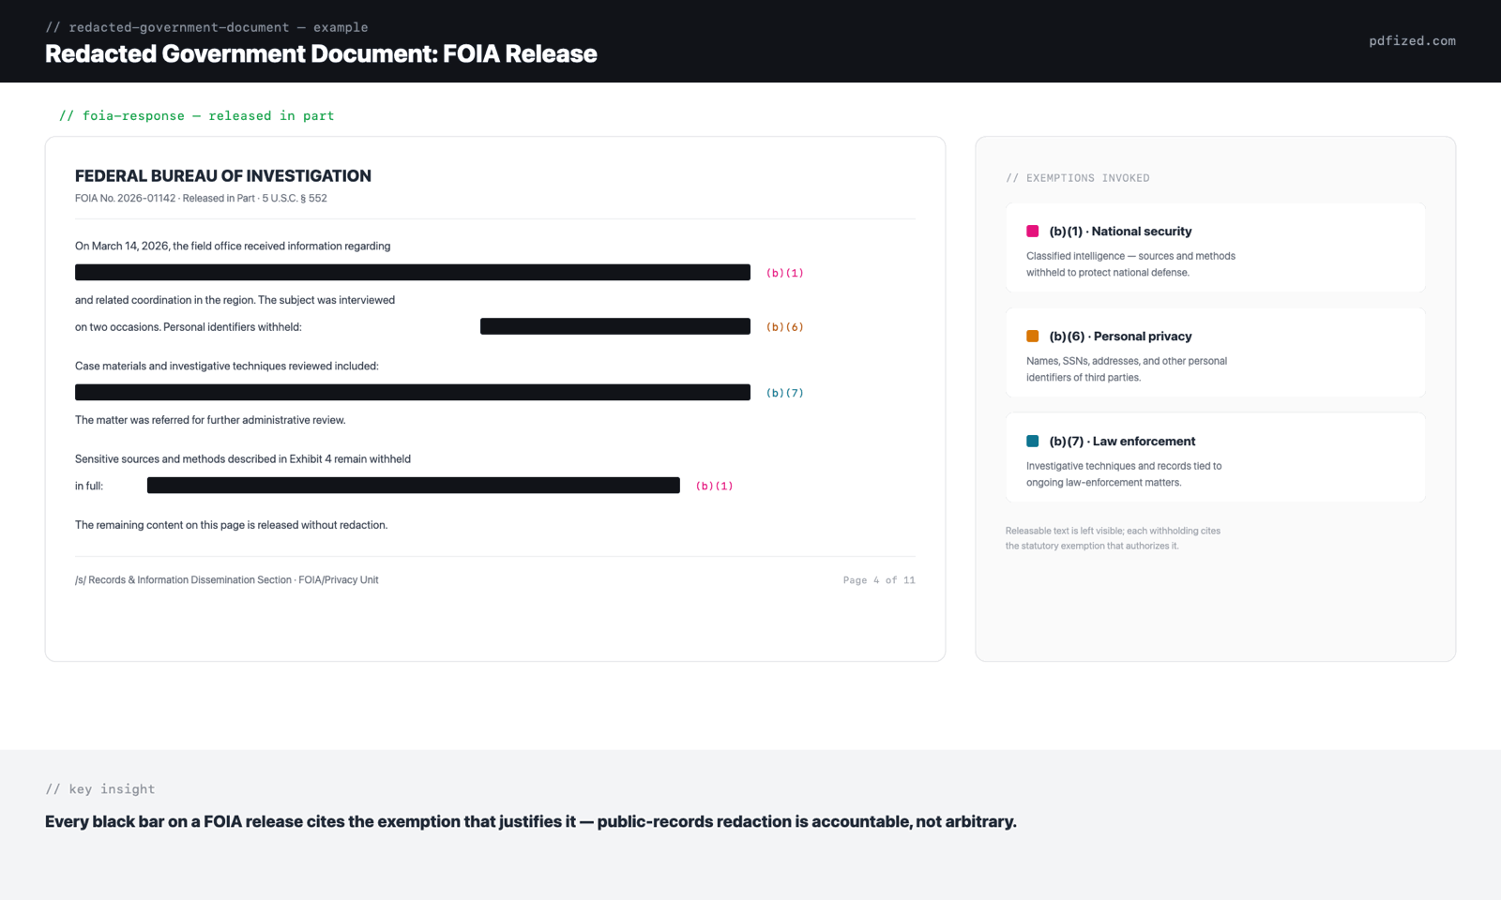
Task: Click the '// EXEMPTIONS INVOKED' panel header
Action: [x=1078, y=177]
